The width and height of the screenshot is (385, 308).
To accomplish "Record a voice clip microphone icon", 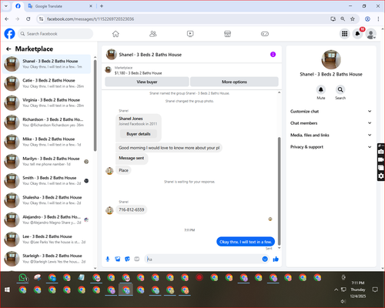I will (108, 259).
